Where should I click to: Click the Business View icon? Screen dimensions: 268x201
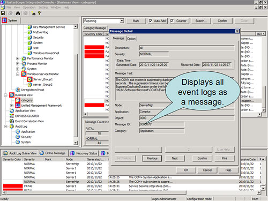(12, 95)
